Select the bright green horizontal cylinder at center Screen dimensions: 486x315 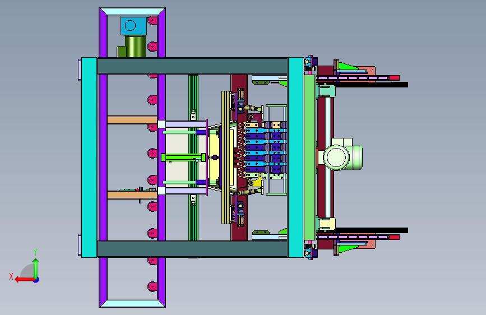183,157
